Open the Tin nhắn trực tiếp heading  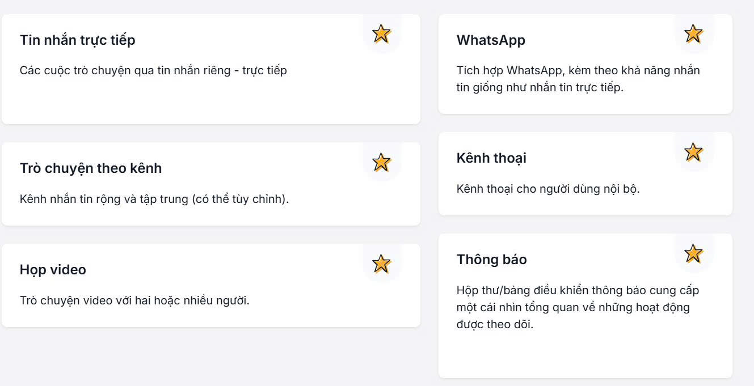click(78, 40)
